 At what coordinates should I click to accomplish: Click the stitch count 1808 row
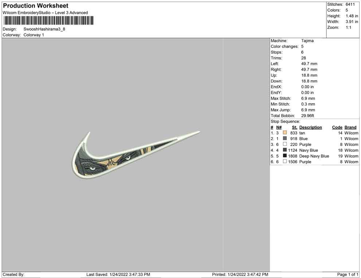point(292,156)
